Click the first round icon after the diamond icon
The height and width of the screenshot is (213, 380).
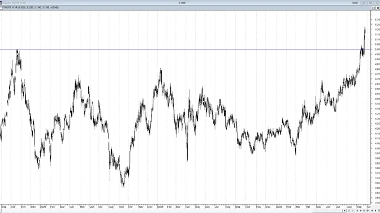(364, 211)
